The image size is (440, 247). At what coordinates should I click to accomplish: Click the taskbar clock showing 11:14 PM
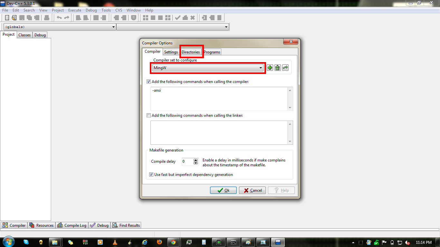click(424, 242)
